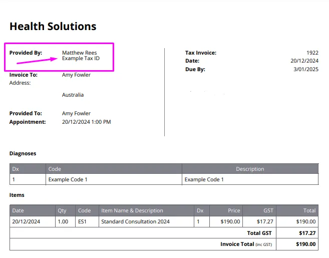Click the Date value 20/12/2024 under Tax Invoice
329x258 pixels.
(x=304, y=61)
